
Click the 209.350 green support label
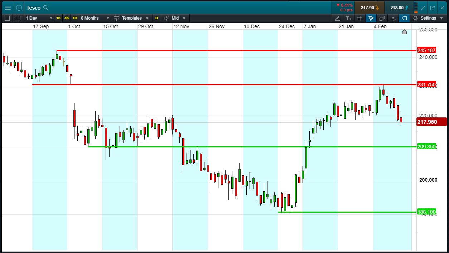coord(426,147)
